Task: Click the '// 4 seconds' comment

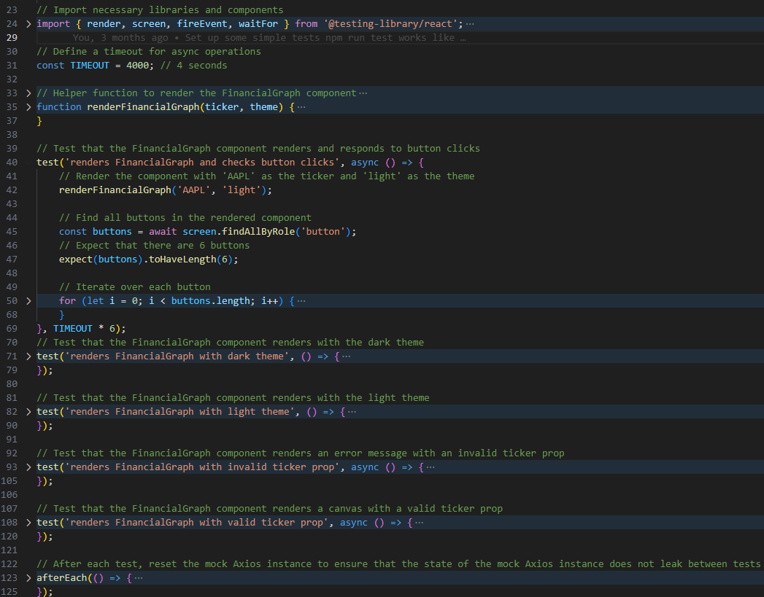Action: tap(193, 66)
